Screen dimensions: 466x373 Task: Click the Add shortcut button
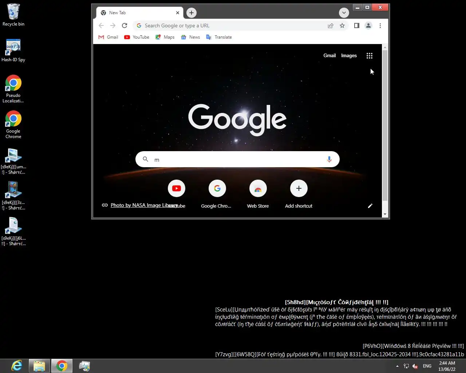299,194
